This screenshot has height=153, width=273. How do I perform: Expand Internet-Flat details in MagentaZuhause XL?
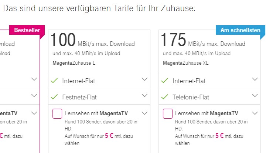[255, 79]
